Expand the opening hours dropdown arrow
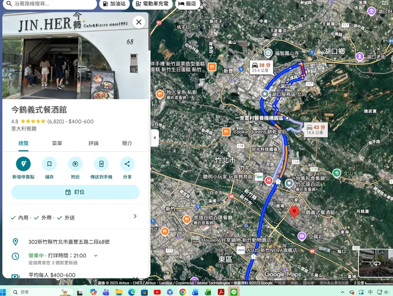Image resolution: width=393 pixels, height=296 pixels. 96,256
